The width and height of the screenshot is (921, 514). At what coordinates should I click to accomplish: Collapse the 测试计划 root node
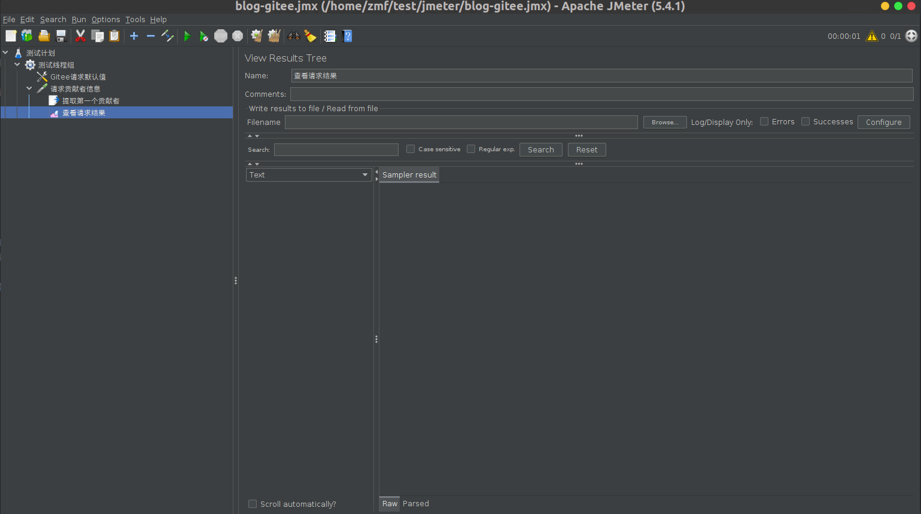[5, 53]
